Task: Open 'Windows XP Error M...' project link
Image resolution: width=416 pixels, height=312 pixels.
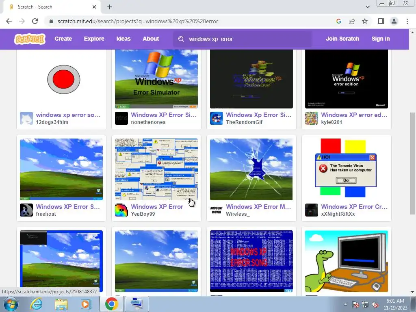Action: pos(258,207)
